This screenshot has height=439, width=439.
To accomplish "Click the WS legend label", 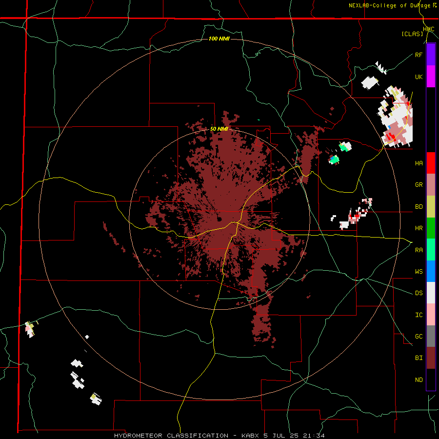I will [x=419, y=272].
